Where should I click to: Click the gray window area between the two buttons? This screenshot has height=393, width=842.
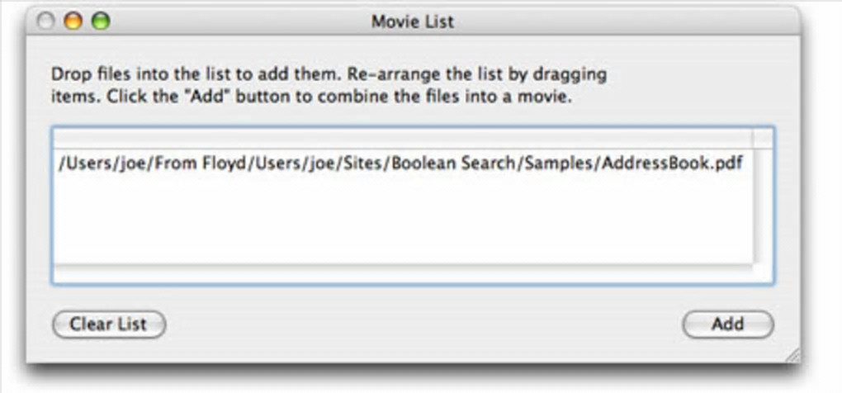pyautogui.click(x=421, y=324)
